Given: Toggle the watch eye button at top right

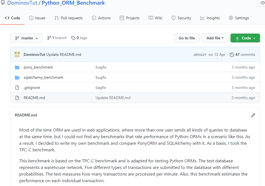Looking at the screenshot, I should 262,3.
